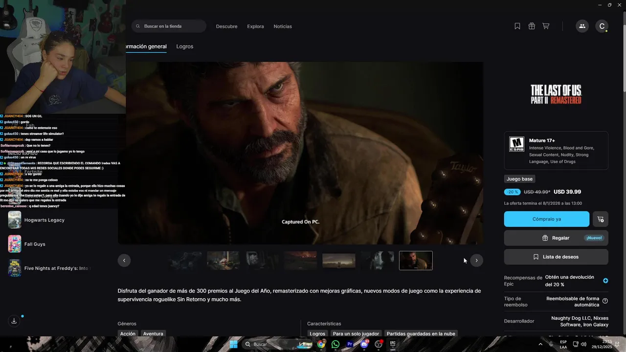This screenshot has height=352, width=626.
Task: Select the sixth carousel thumbnail
Action: point(377,261)
